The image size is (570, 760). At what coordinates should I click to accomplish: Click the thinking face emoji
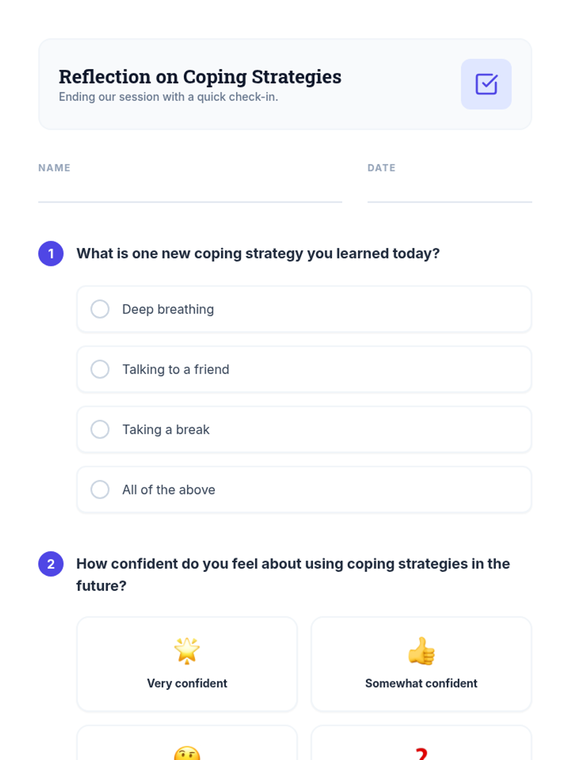187,754
